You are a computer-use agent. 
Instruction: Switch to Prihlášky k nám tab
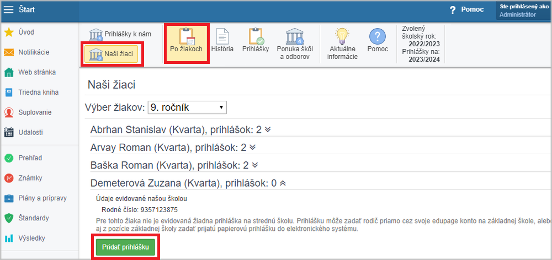pos(120,35)
